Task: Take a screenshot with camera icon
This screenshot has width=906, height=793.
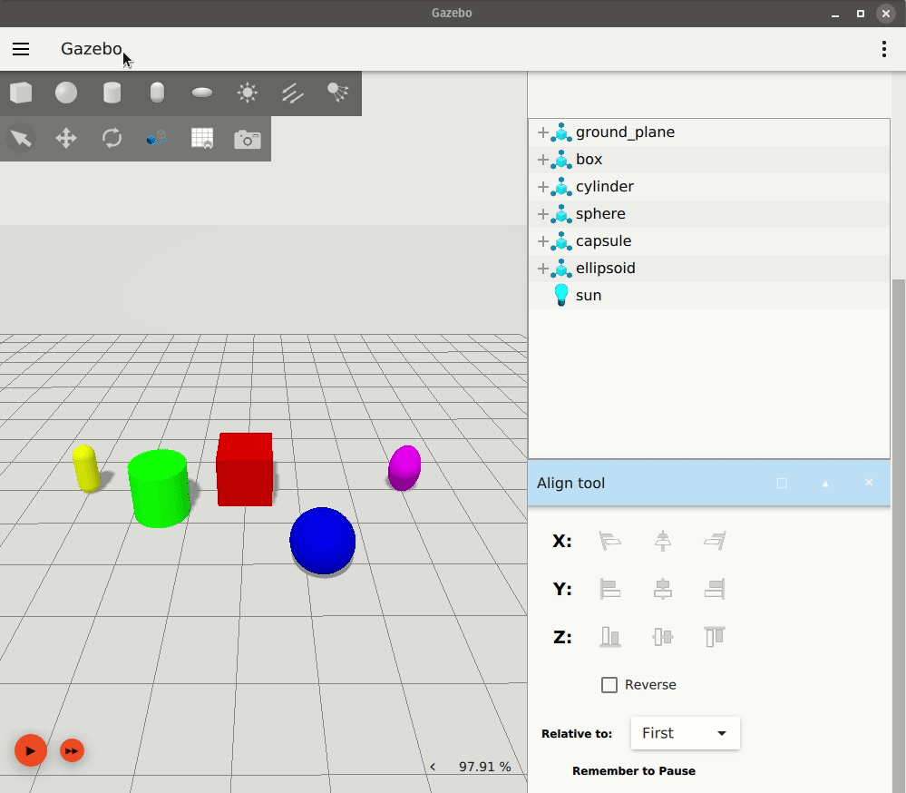Action: pyautogui.click(x=247, y=139)
